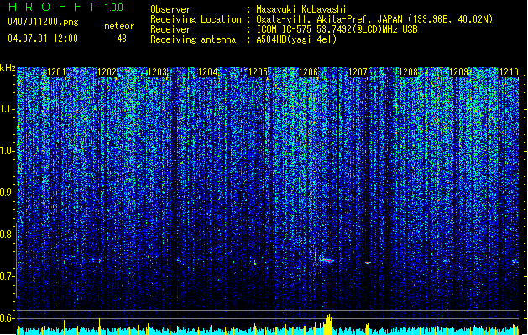Screen dimensions: 528x335
Task: Click the 1.0 kHz axis label
Action: (x=7, y=151)
